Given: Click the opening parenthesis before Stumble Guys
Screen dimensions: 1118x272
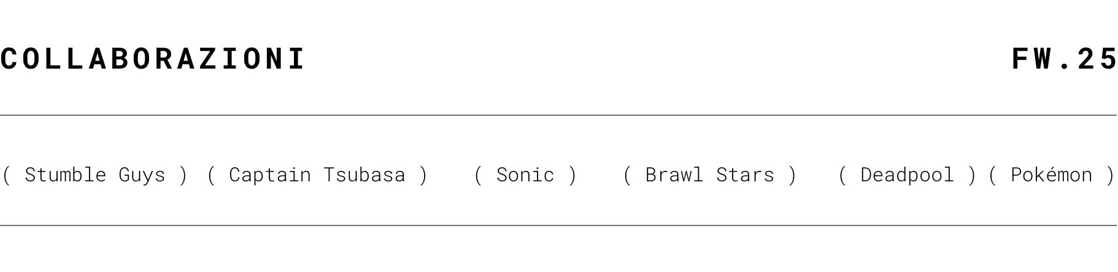Looking at the screenshot, I should tap(7, 175).
